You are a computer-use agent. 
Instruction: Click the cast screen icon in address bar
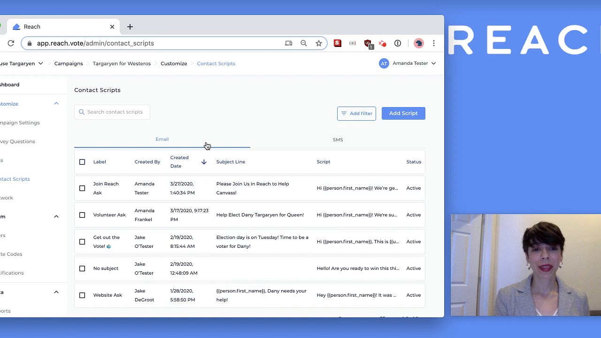289,43
